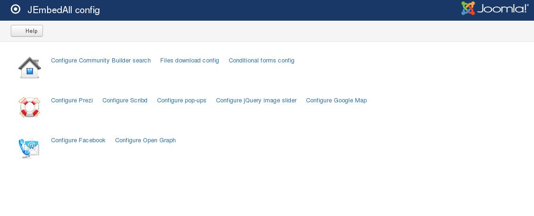
Task: Go to Configure Prezi
Action: [x=72, y=100]
